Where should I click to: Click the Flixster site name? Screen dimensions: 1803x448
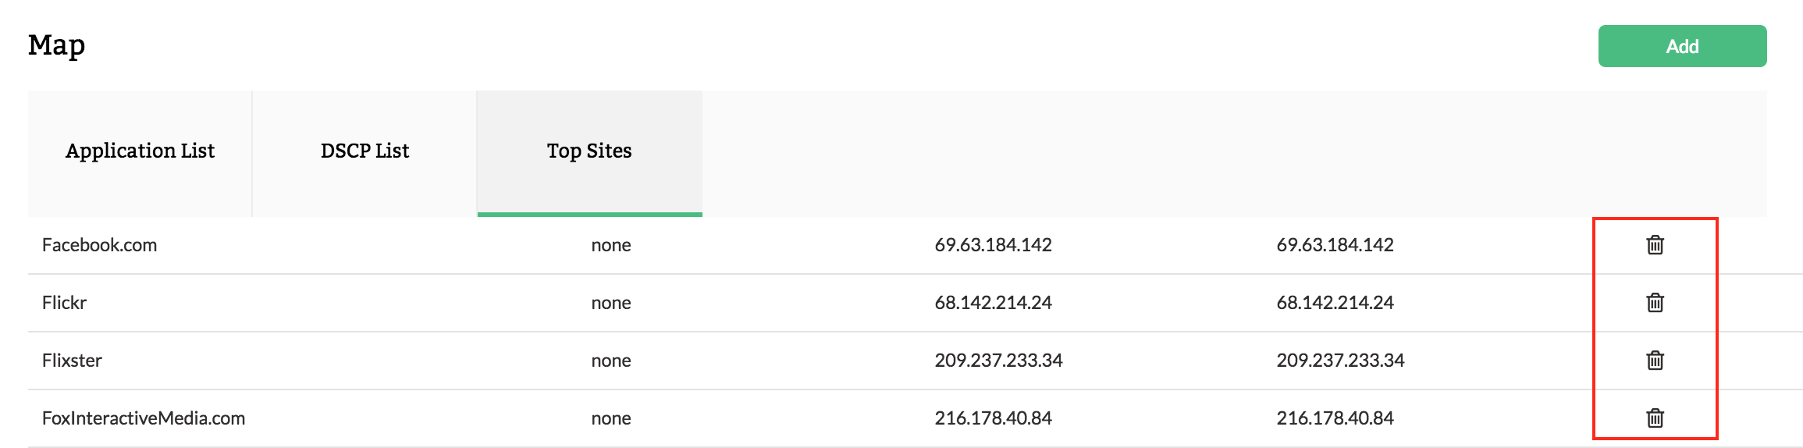tap(72, 361)
